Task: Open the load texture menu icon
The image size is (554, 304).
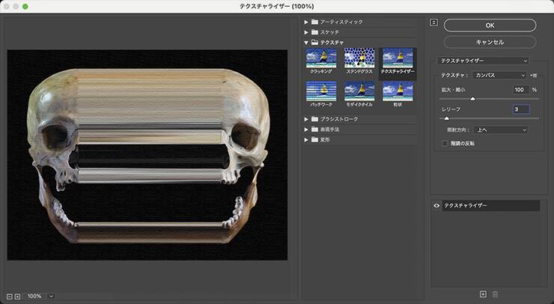Action: (x=534, y=75)
